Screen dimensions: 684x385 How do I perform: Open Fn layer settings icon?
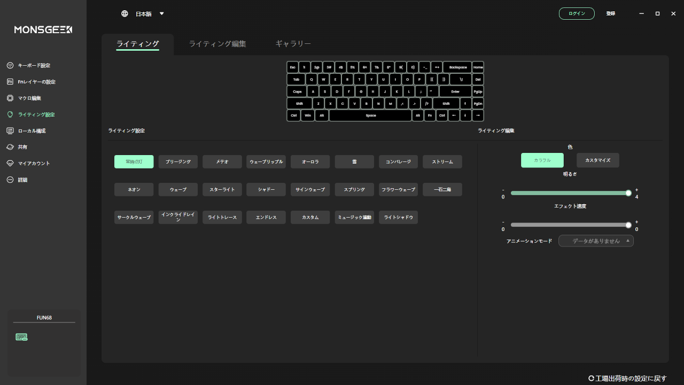pos(10,82)
